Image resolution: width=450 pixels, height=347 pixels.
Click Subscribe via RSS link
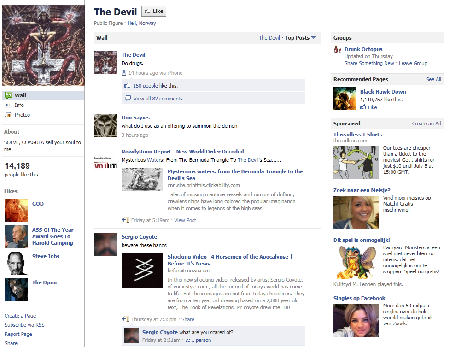tap(24, 325)
